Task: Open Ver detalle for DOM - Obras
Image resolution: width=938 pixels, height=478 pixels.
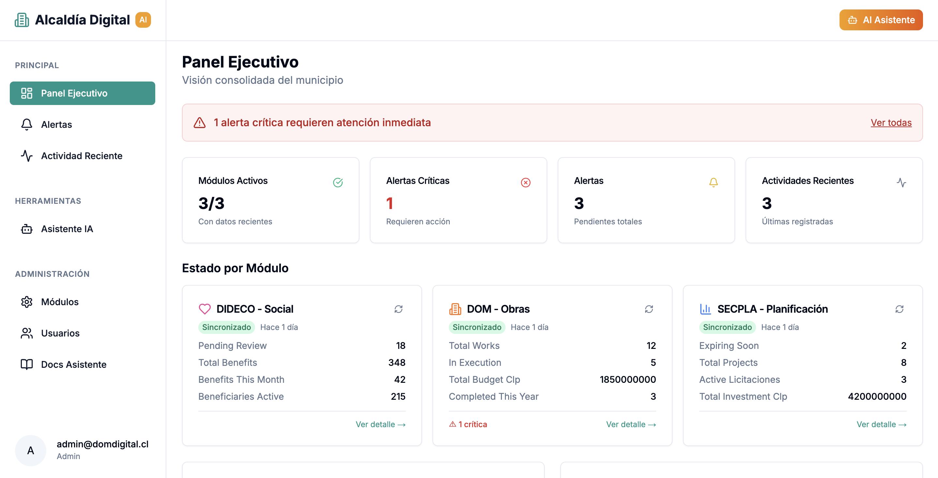Action: click(x=631, y=425)
